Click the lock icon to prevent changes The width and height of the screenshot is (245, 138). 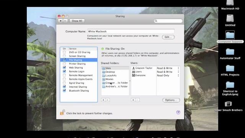(x=62, y=112)
